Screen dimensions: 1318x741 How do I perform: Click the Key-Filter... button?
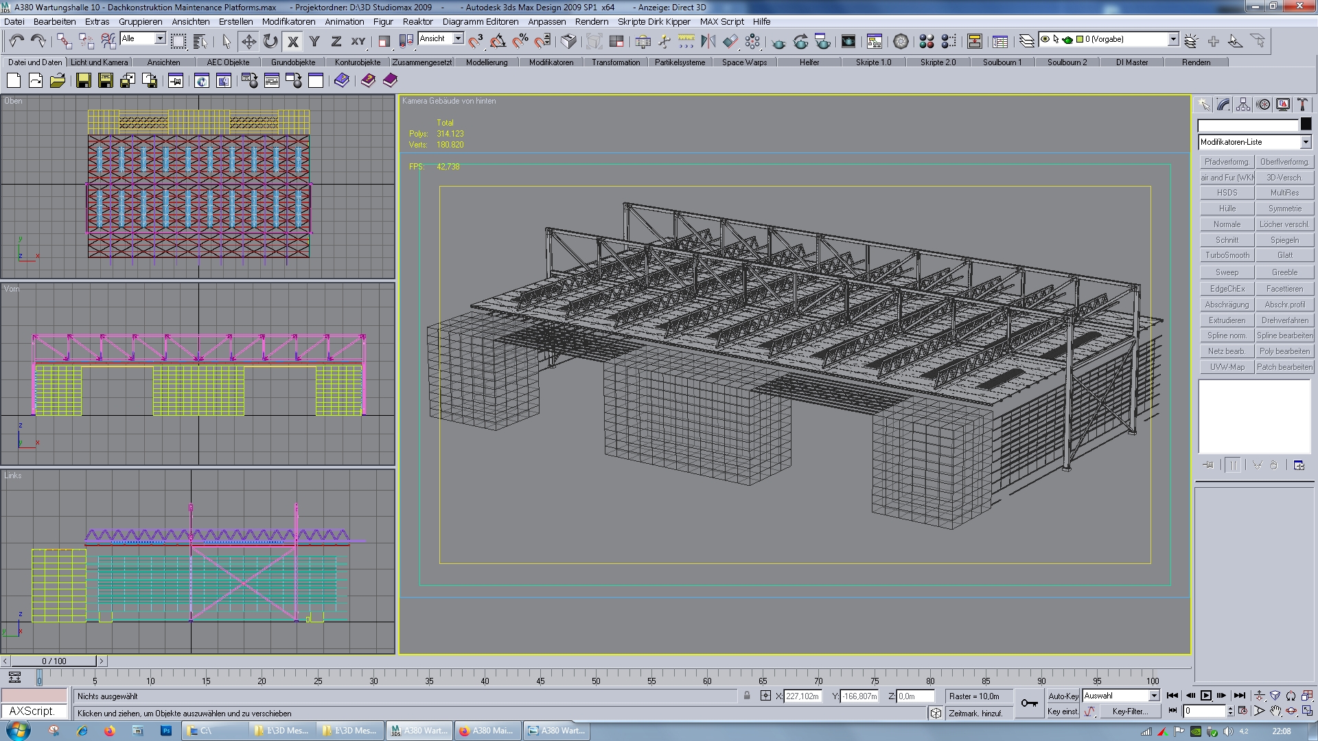pyautogui.click(x=1129, y=711)
